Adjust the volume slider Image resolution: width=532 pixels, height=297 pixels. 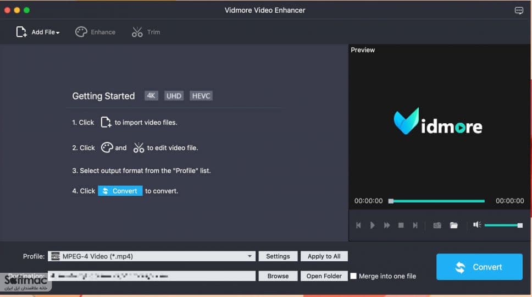pyautogui.click(x=503, y=226)
